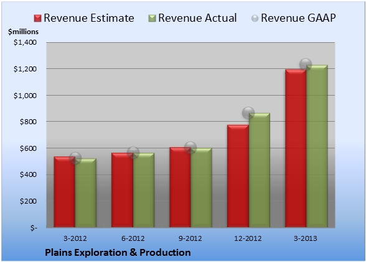Click the GAAP sphere marker above 9-2012
The width and height of the screenshot is (366, 262).
[190, 147]
